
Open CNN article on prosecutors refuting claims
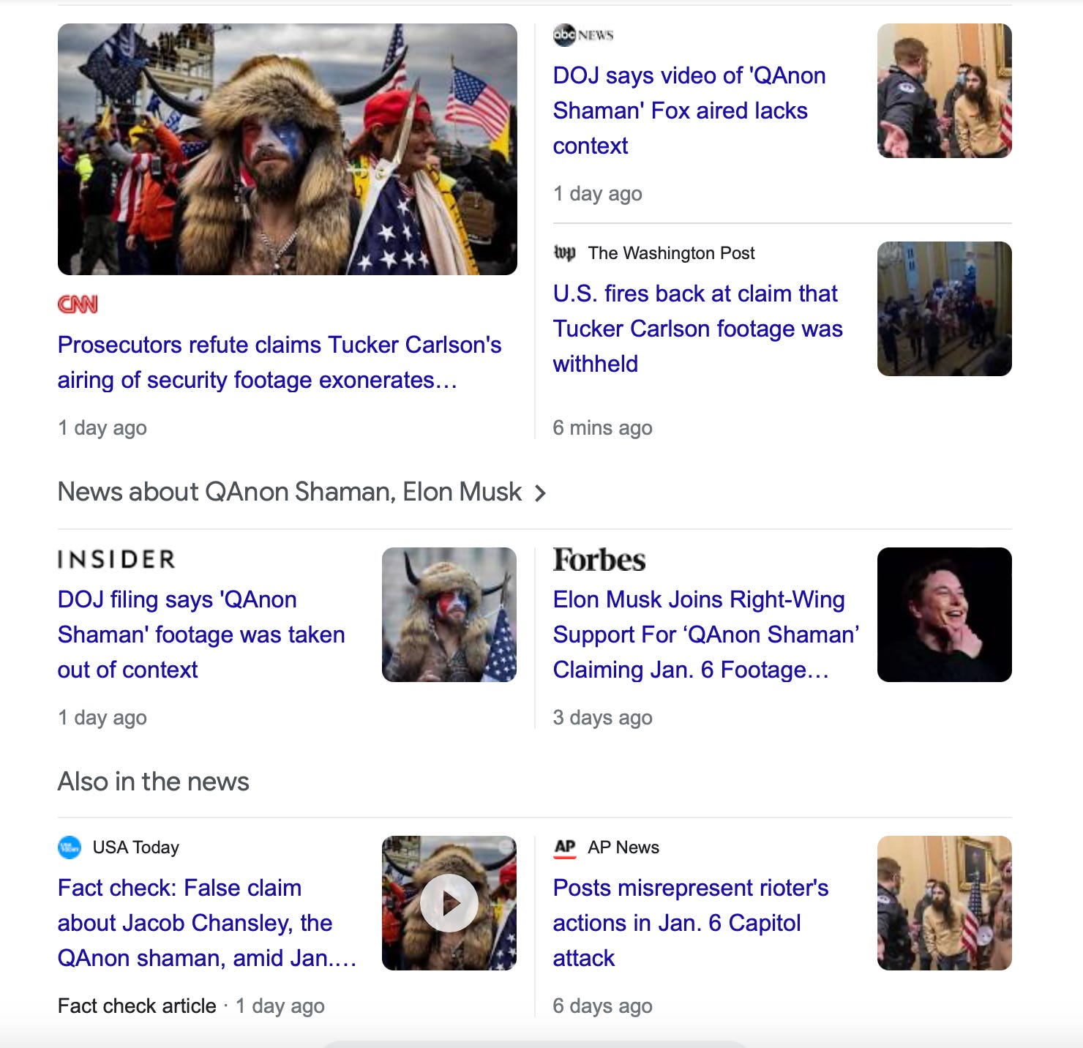click(x=280, y=362)
